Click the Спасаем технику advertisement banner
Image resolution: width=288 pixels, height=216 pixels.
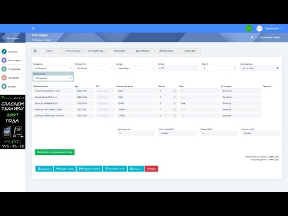[x=13, y=122]
